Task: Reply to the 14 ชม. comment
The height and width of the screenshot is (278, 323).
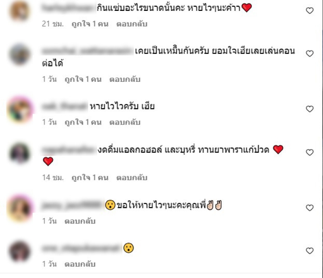Action: (132, 177)
